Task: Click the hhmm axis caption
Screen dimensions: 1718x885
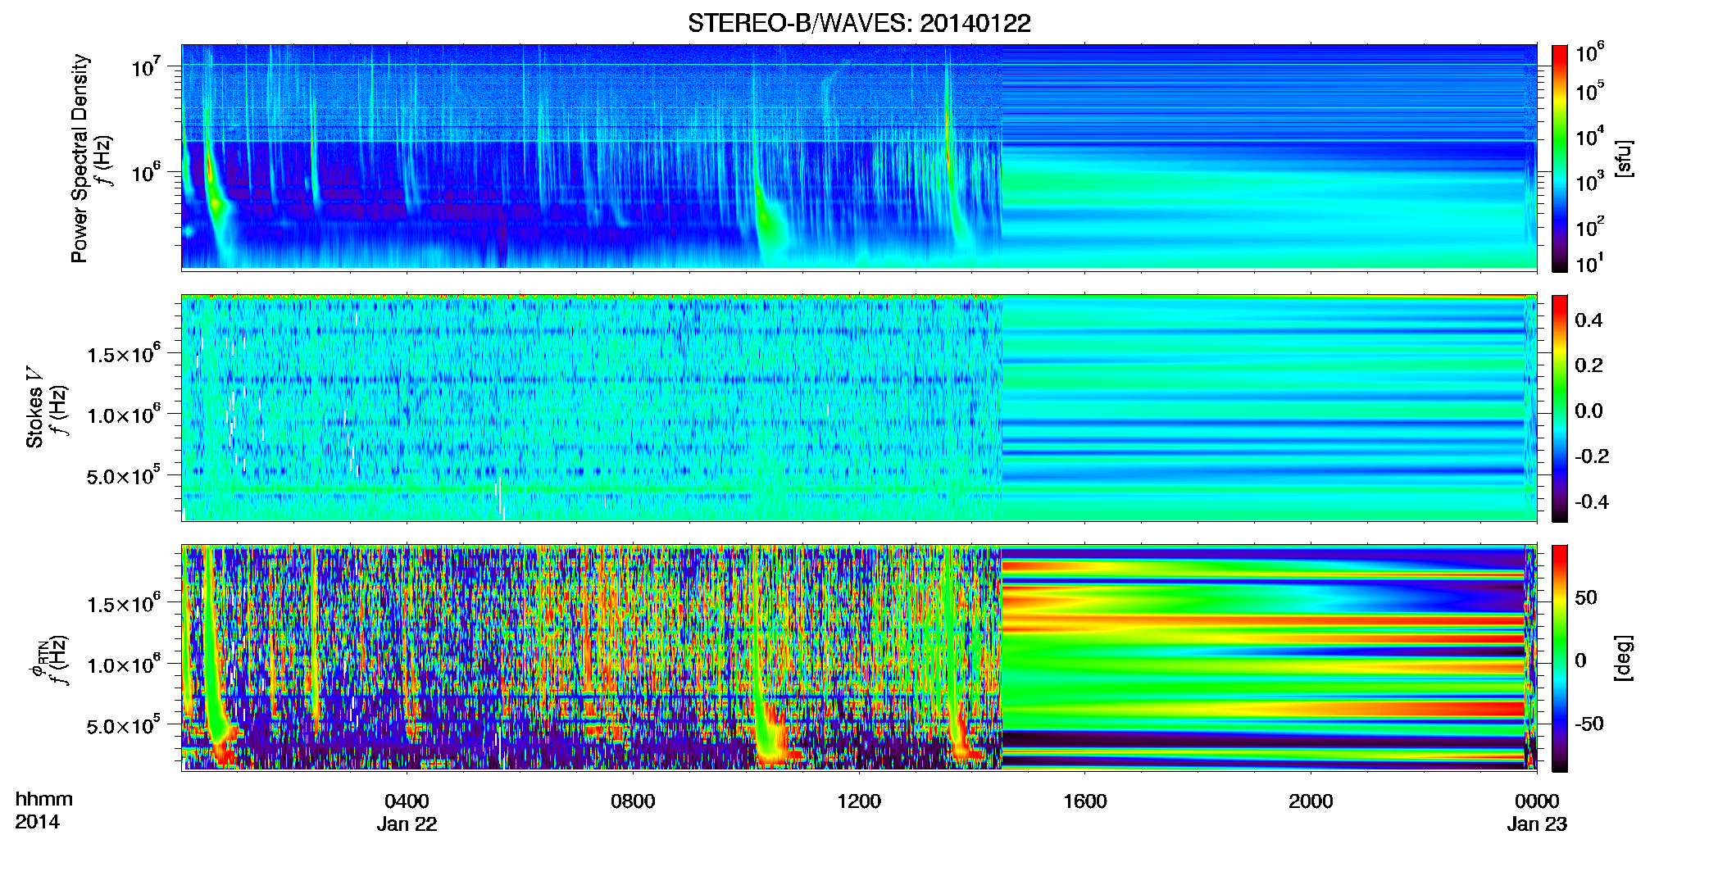Action: [x=44, y=800]
